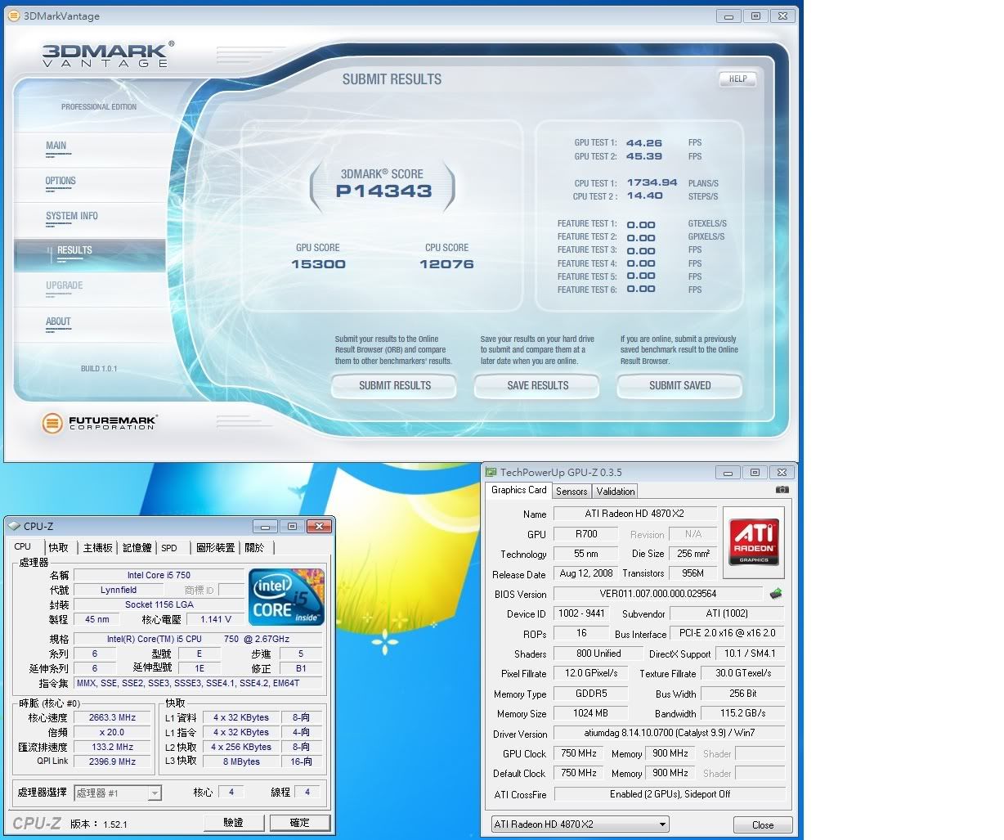
Task: Click the 3DMark Vantage logo
Action: coord(106,55)
